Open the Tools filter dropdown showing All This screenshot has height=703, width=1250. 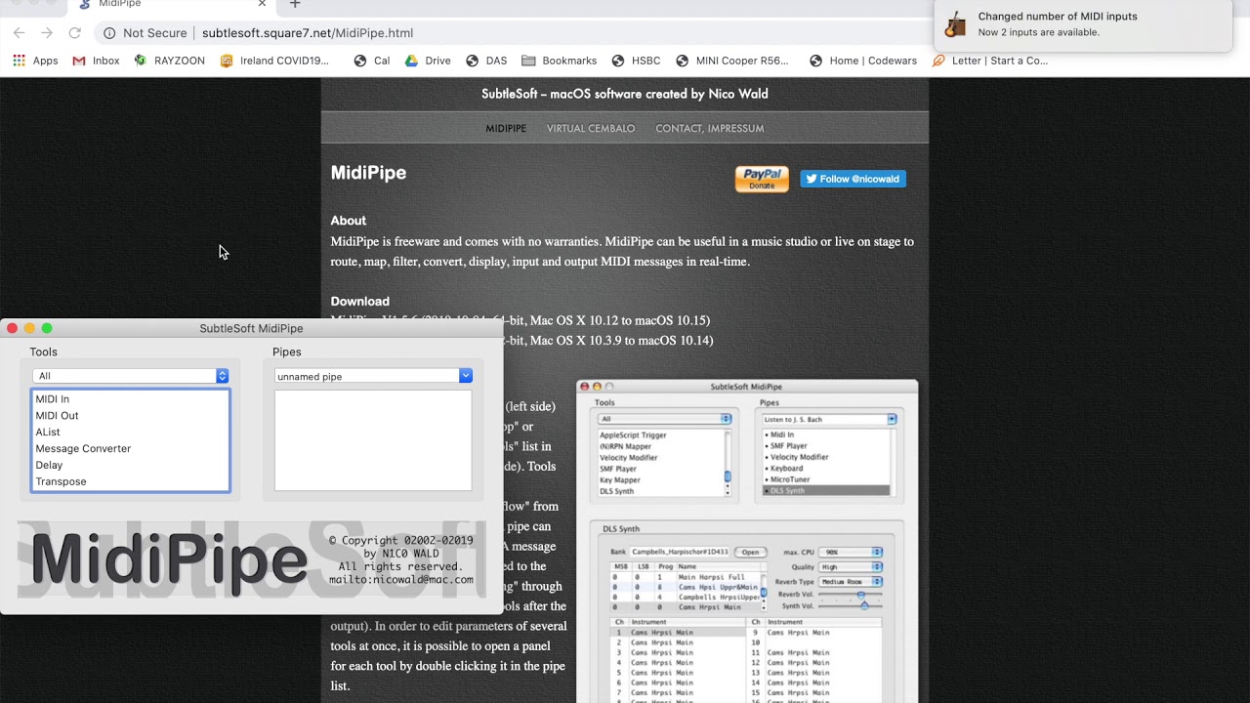coord(131,376)
